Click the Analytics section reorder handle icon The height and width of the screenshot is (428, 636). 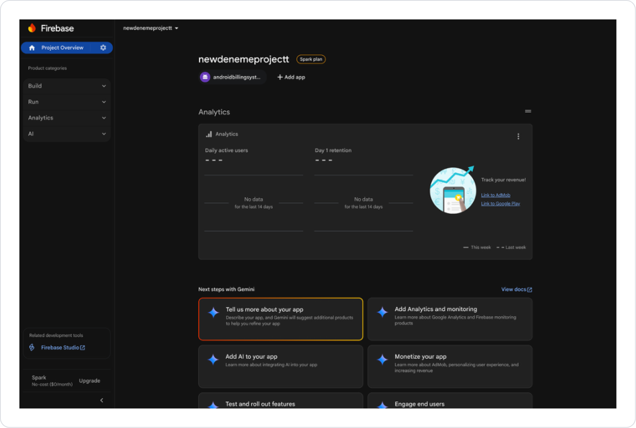point(528,111)
